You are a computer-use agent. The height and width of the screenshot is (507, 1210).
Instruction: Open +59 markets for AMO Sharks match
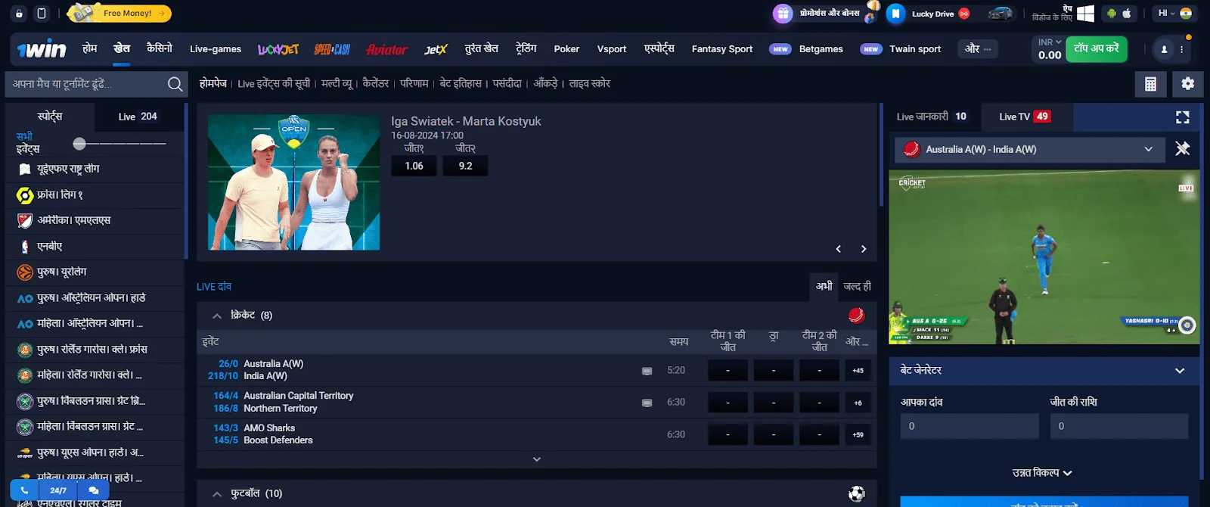pos(858,435)
